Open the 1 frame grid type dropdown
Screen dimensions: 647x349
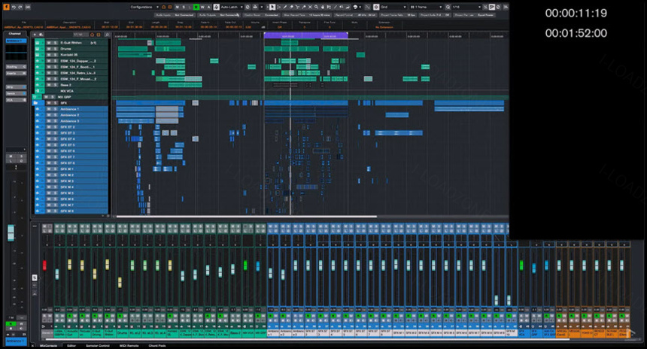coord(426,7)
